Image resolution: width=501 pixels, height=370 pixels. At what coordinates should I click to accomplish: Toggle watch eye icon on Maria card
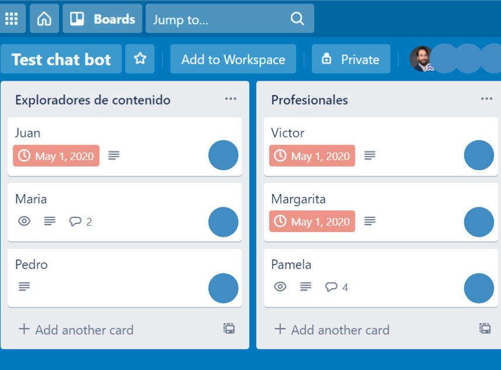pos(24,221)
